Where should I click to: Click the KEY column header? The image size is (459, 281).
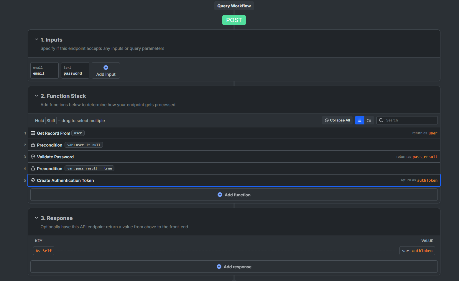[39, 241]
